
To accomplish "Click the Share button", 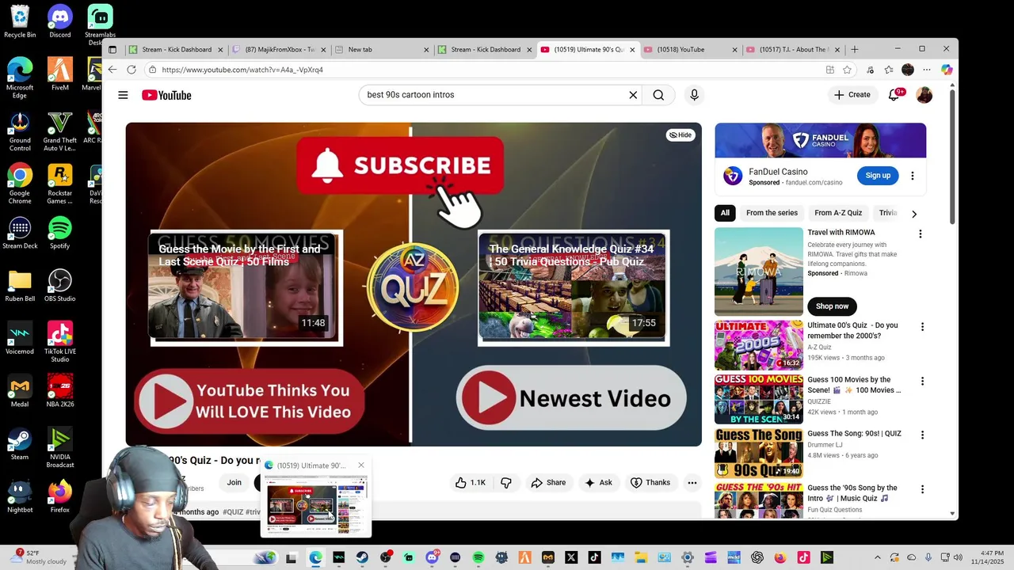I will 548,483.
